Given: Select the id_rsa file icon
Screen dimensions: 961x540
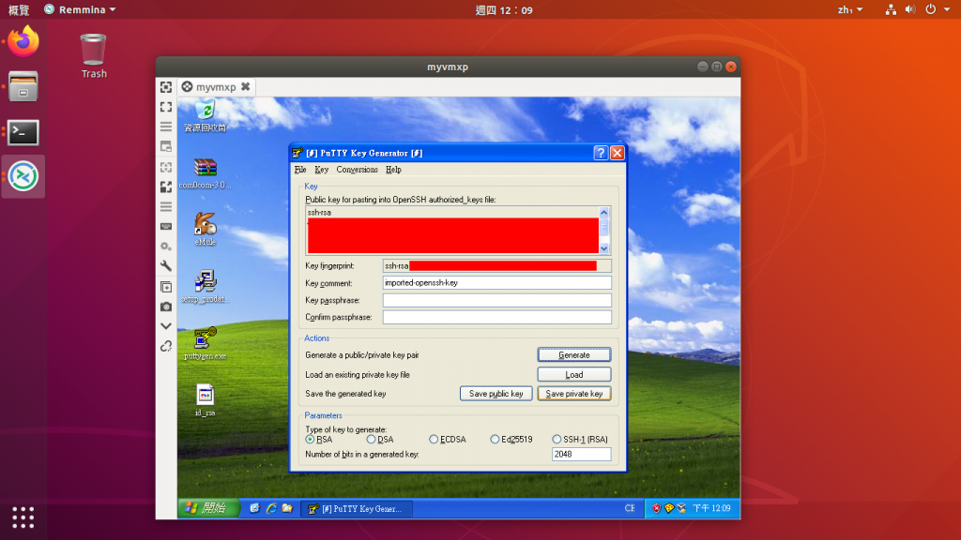Looking at the screenshot, I should [x=206, y=400].
